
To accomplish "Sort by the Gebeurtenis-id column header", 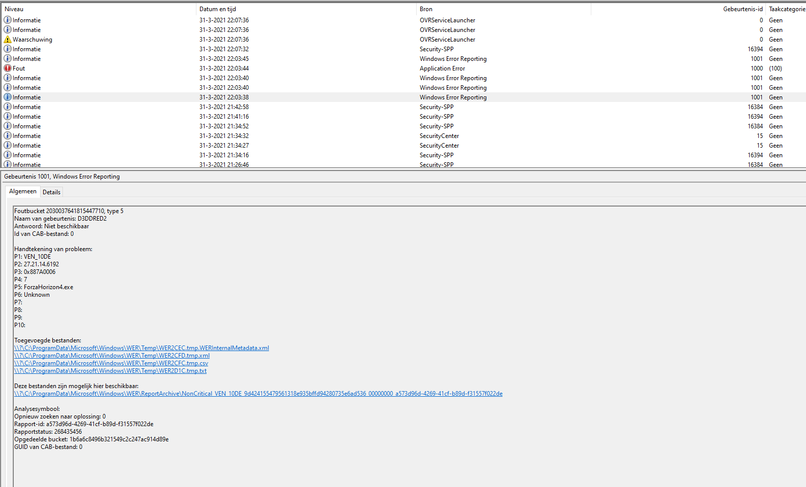I will [x=678, y=9].
